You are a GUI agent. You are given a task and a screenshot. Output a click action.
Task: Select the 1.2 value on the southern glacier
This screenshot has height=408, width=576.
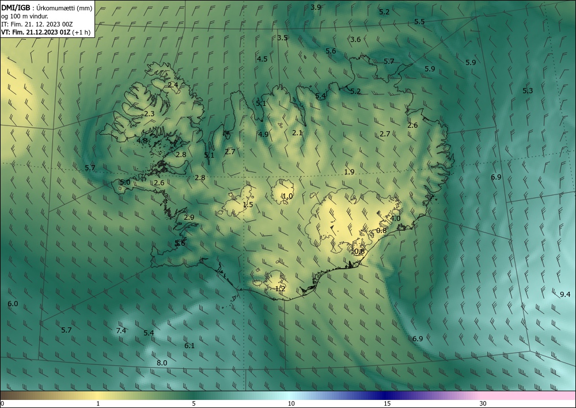(x=280, y=289)
